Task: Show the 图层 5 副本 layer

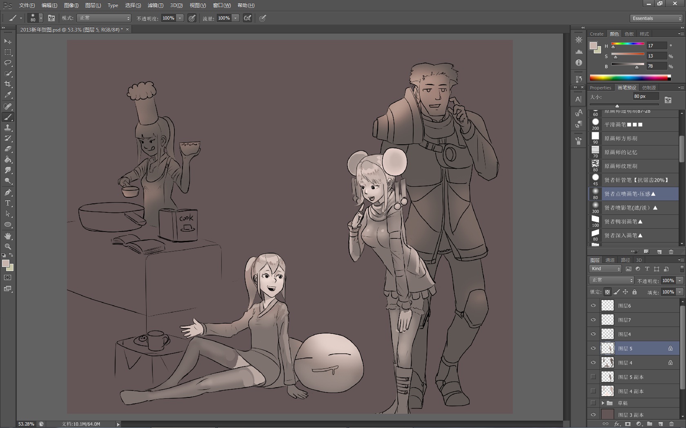Action: (x=593, y=377)
